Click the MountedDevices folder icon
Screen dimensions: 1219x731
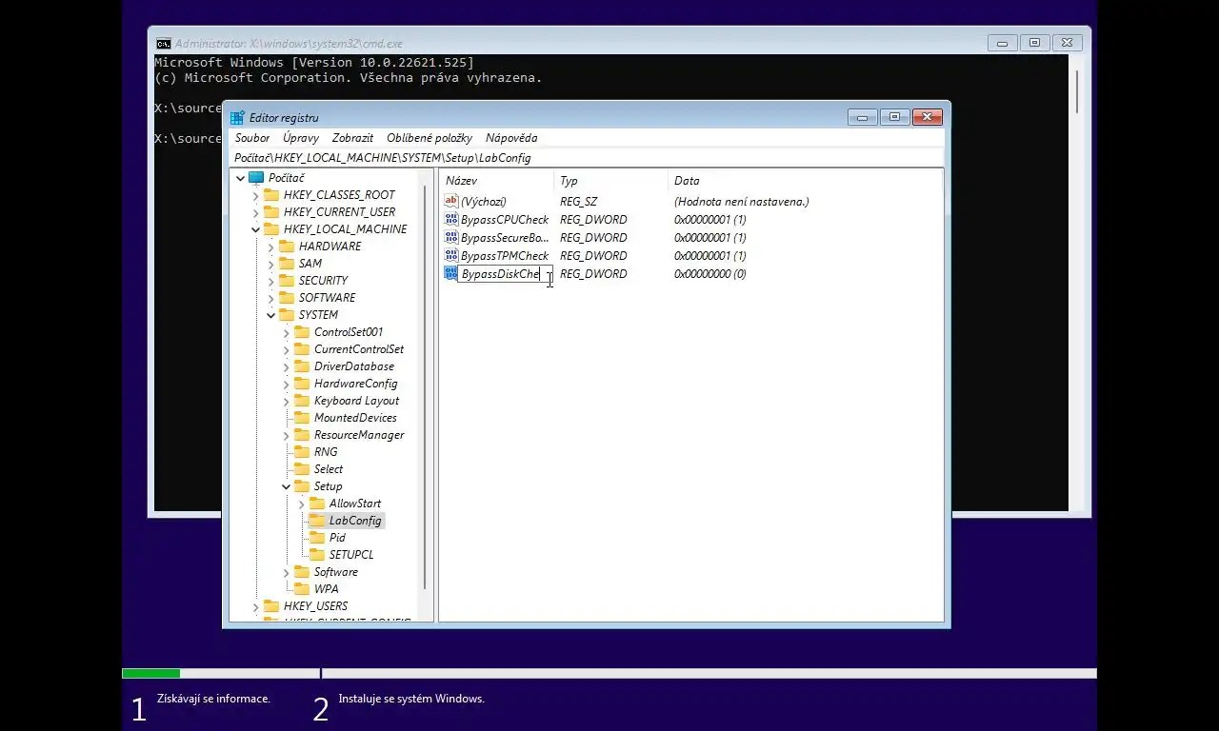click(x=302, y=418)
